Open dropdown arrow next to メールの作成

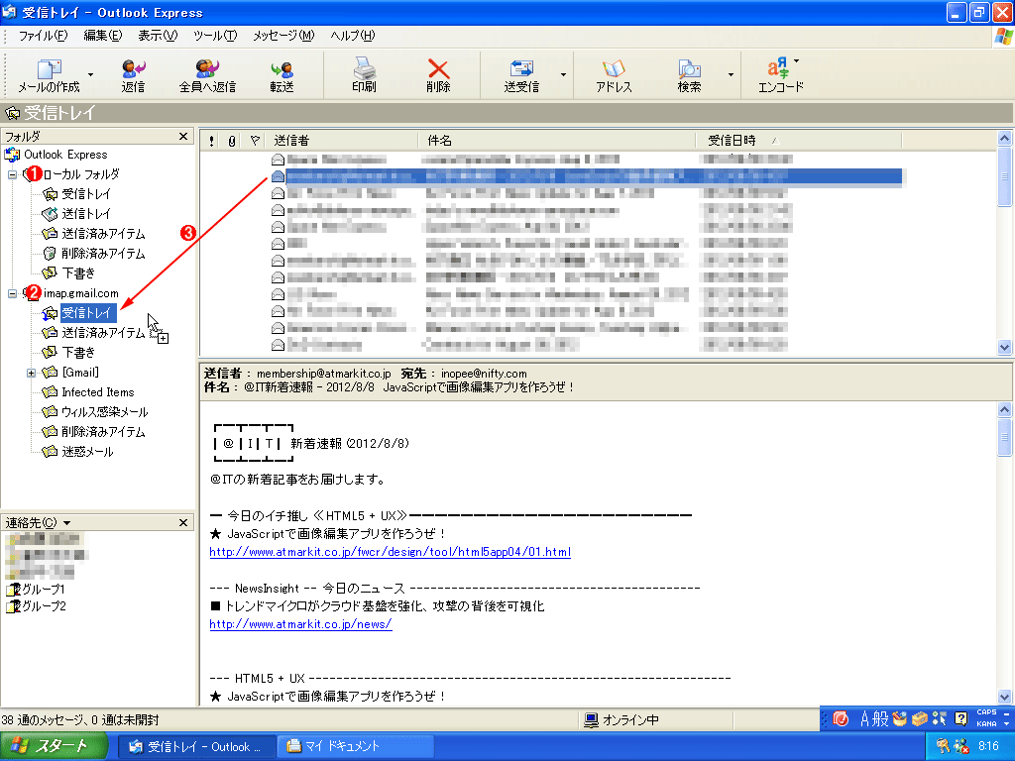90,74
